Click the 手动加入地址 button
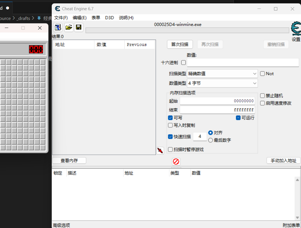The width and height of the screenshot is (301, 228). coord(284,160)
